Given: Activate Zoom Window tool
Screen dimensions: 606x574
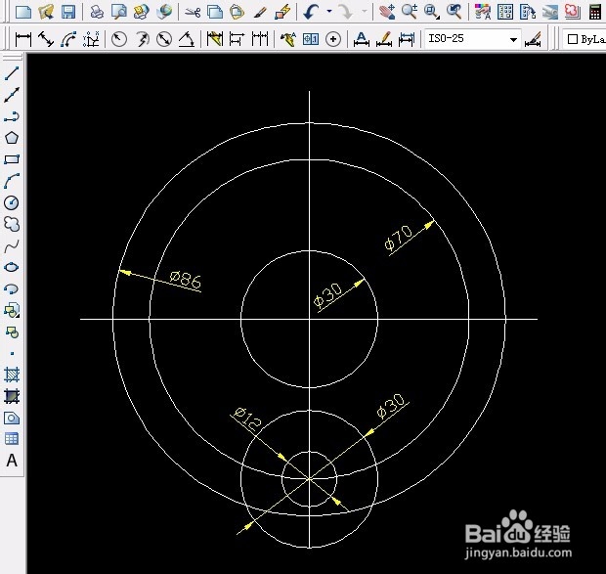Looking at the screenshot, I should coord(431,12).
